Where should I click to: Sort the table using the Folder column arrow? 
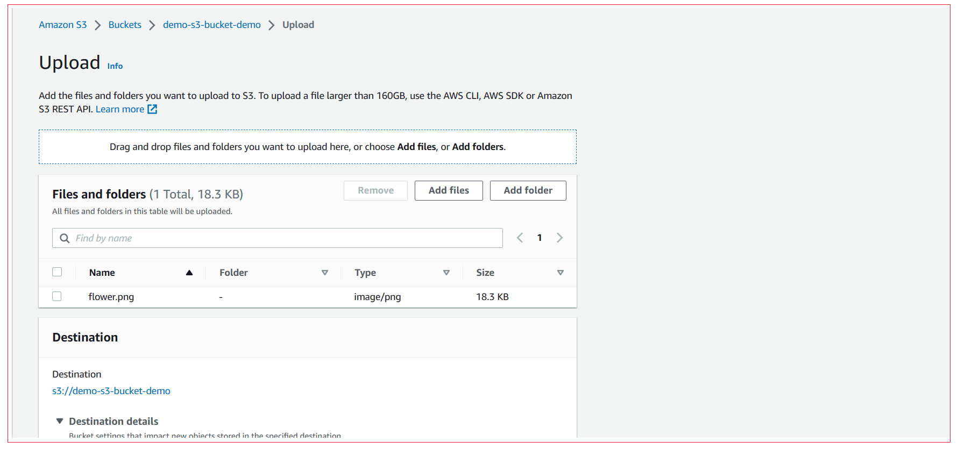point(325,273)
